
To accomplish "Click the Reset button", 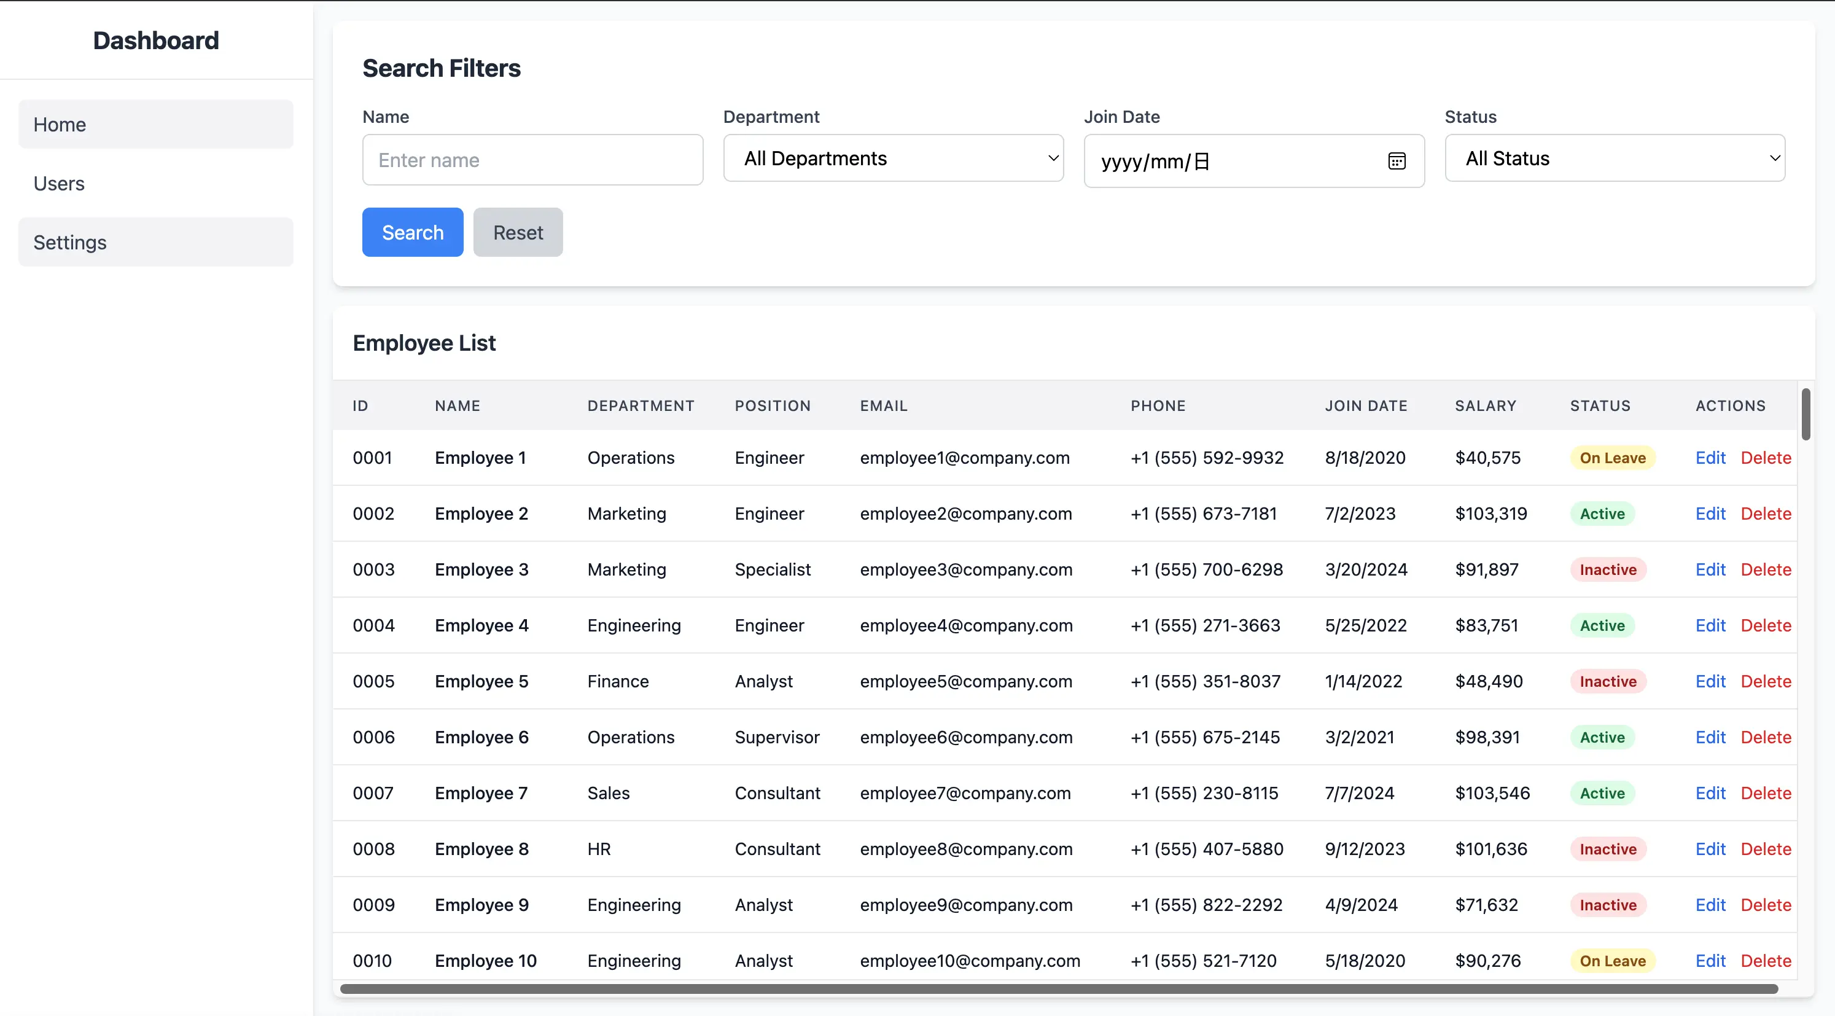I will pos(518,232).
